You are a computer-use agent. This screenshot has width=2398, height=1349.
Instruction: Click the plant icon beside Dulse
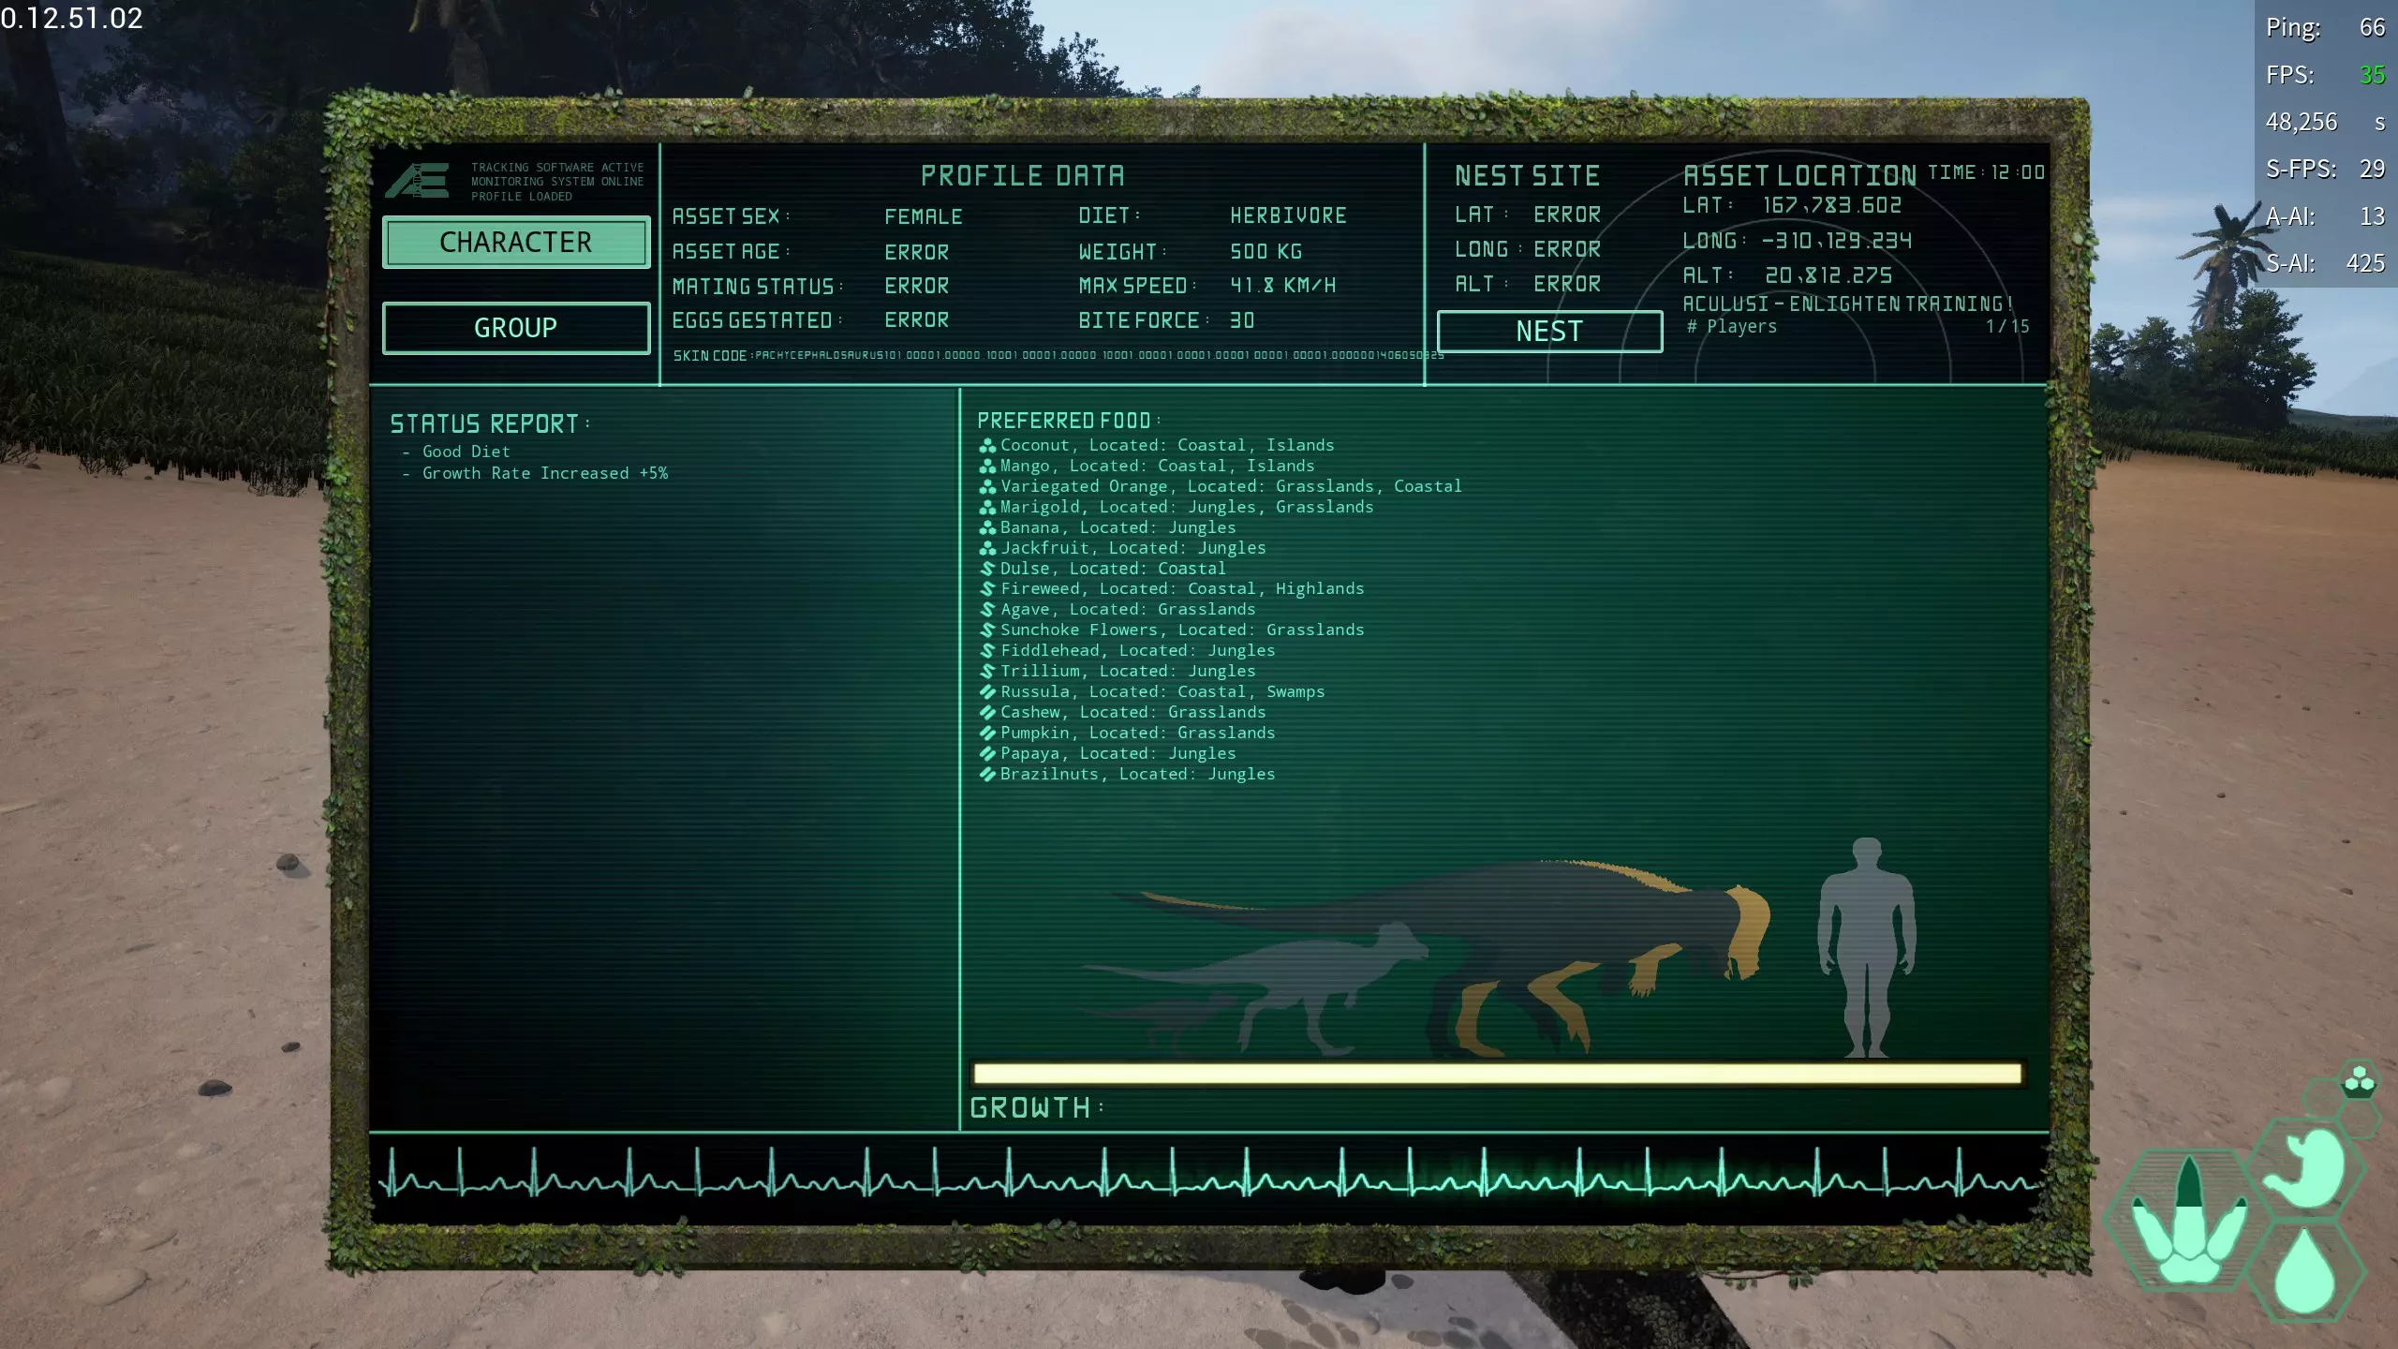click(x=987, y=569)
